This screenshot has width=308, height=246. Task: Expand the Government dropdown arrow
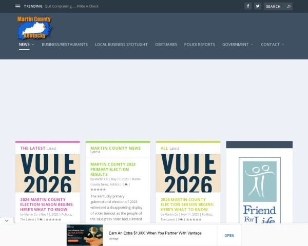252,45
